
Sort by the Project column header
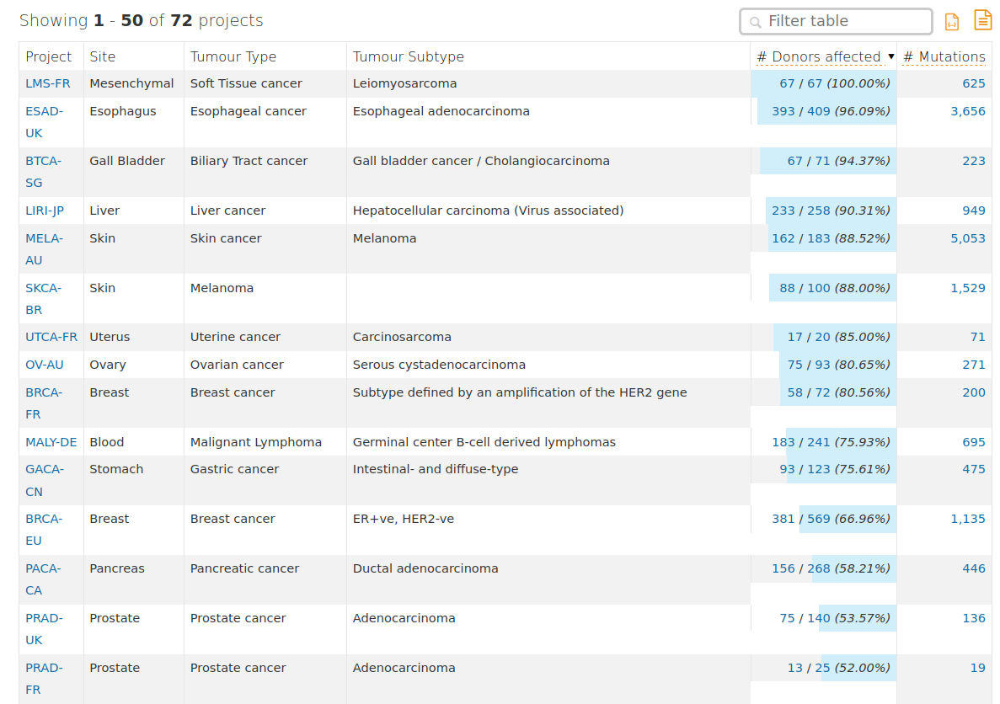click(49, 56)
